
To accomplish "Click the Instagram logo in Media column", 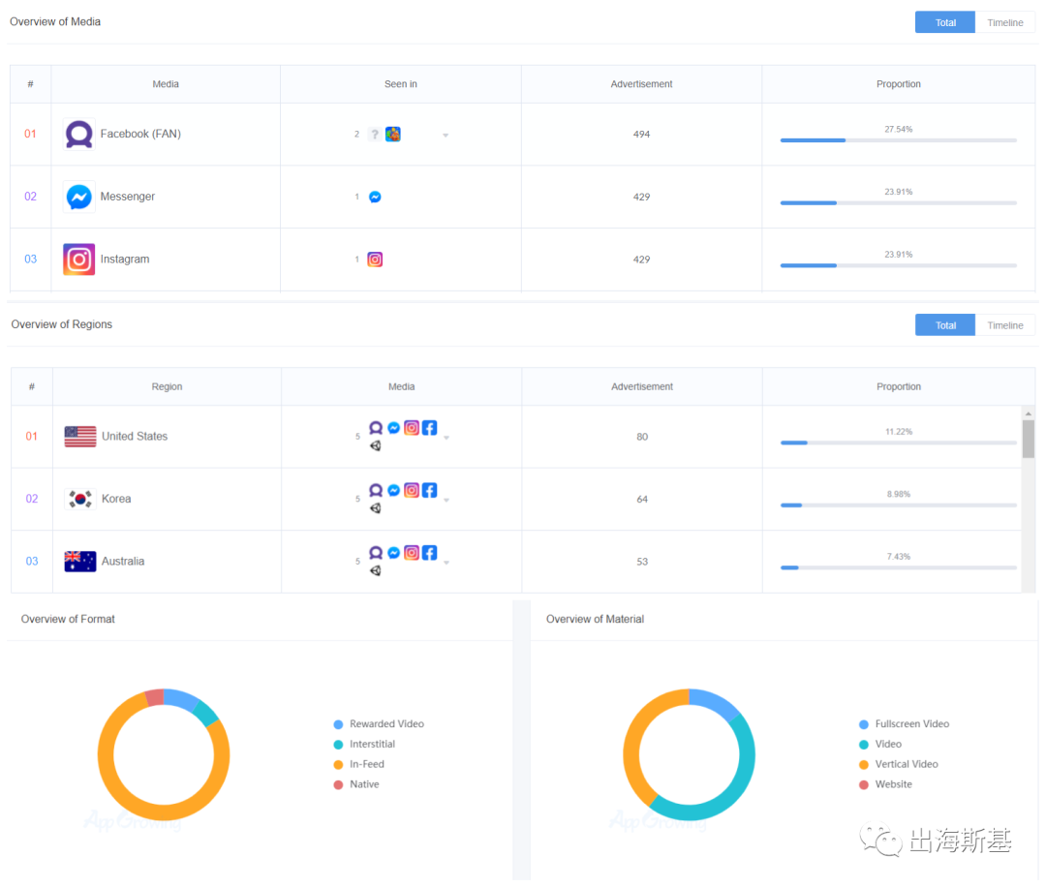I will tap(78, 260).
